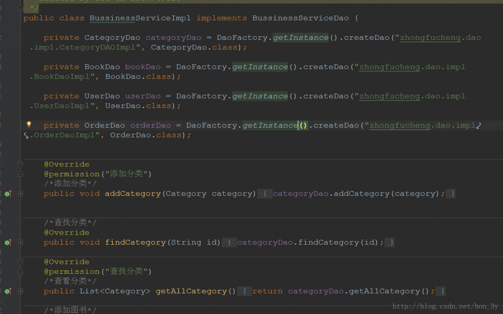Click the implements keyword
This screenshot has width=503, height=314.
click(222, 18)
